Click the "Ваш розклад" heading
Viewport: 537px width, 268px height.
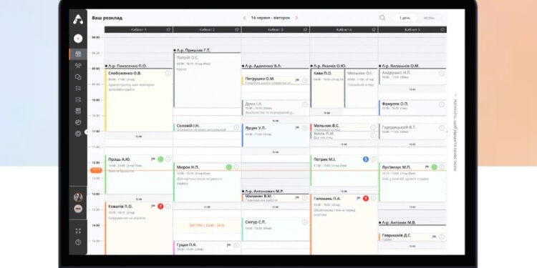click(x=107, y=18)
